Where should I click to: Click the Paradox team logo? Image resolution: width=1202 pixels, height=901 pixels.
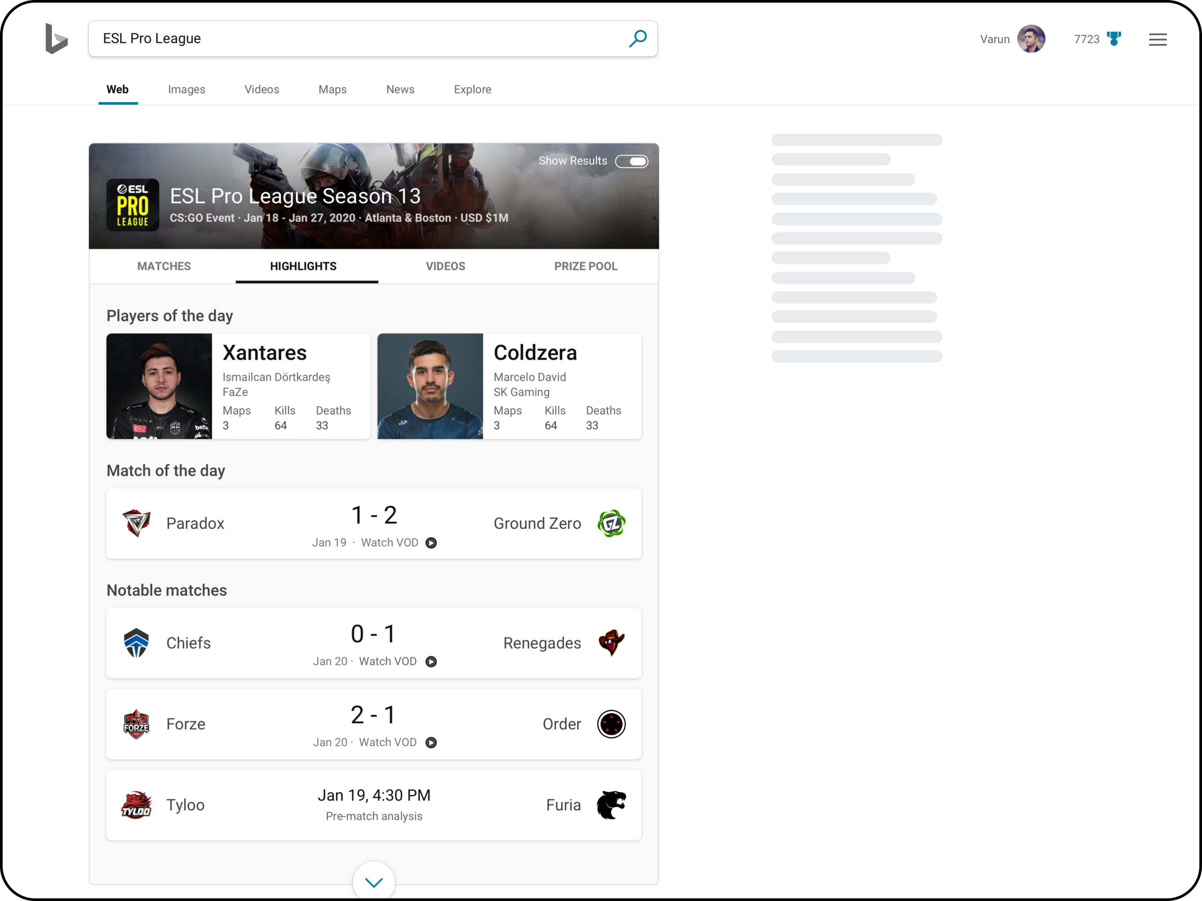click(136, 523)
